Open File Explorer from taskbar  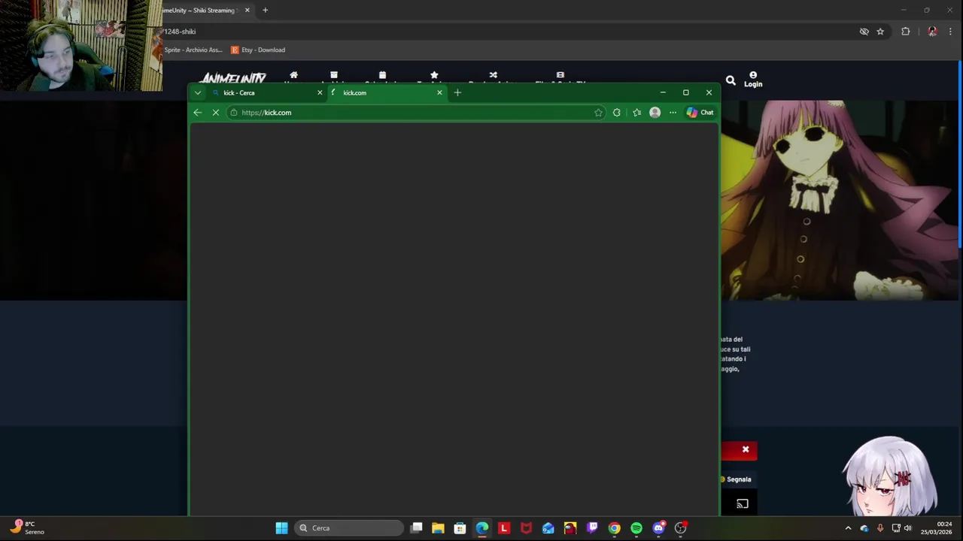pos(438,528)
